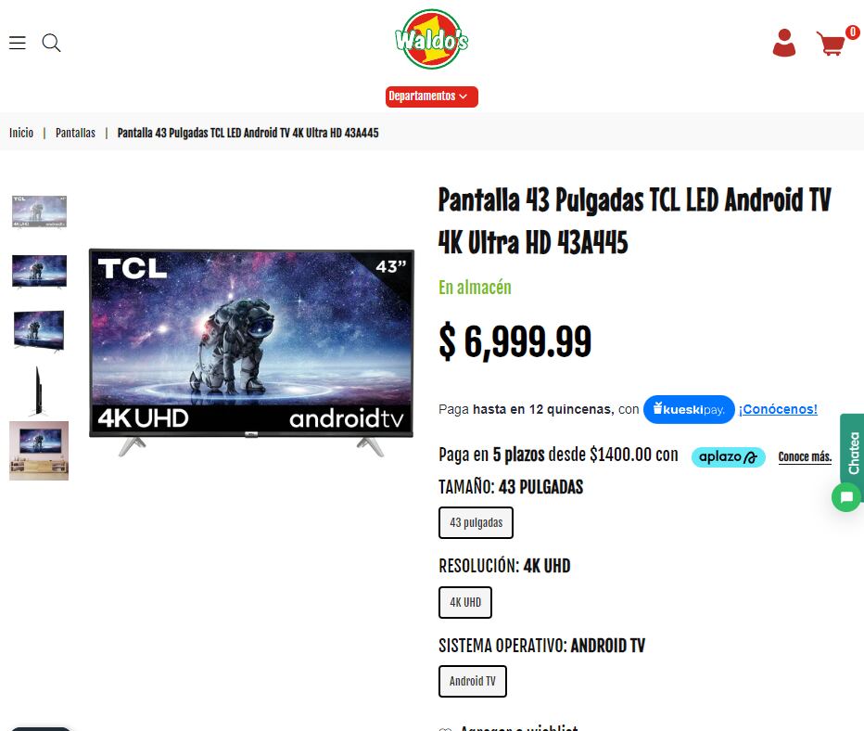Select the 43 pulgadas size option

(476, 522)
